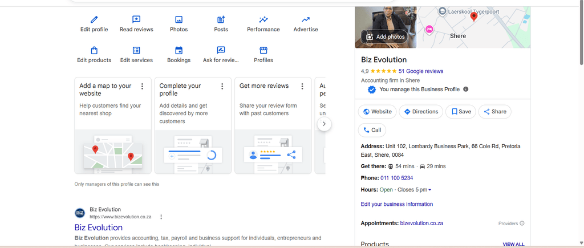The width and height of the screenshot is (584, 248).
Task: Click info icon beside You manage this Business Profile
Action: [x=465, y=90]
